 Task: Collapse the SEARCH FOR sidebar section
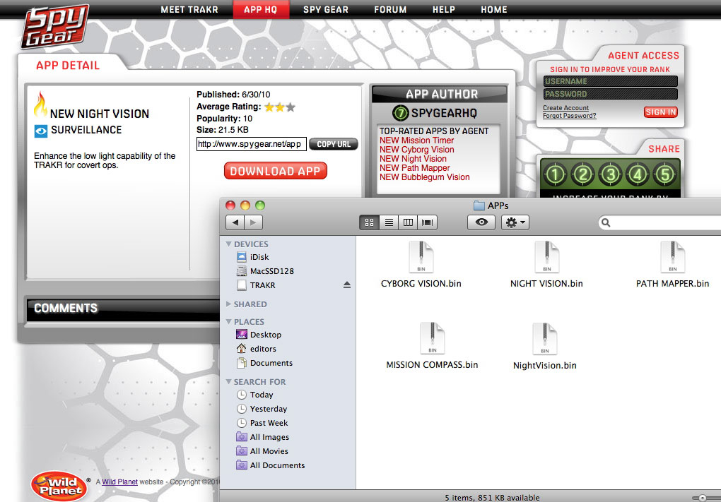(x=228, y=382)
